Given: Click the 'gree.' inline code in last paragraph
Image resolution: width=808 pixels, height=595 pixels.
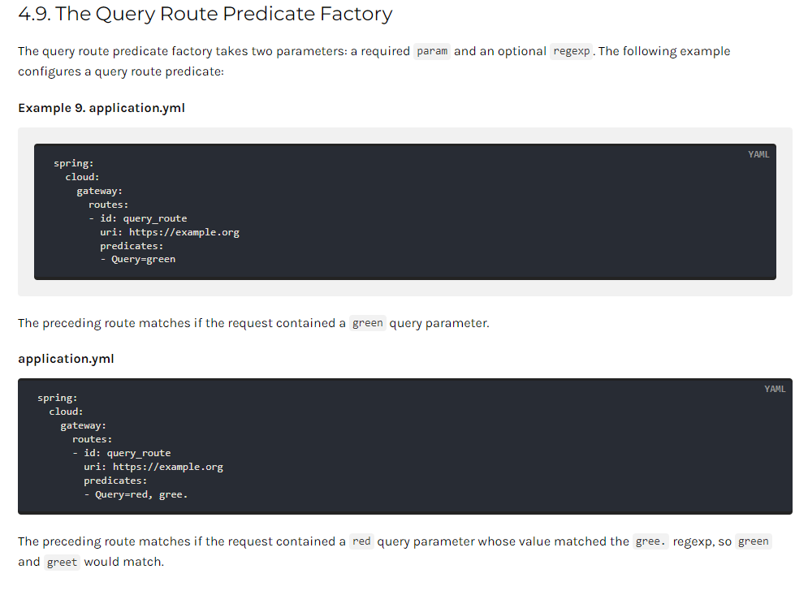Looking at the screenshot, I should pyautogui.click(x=650, y=541).
